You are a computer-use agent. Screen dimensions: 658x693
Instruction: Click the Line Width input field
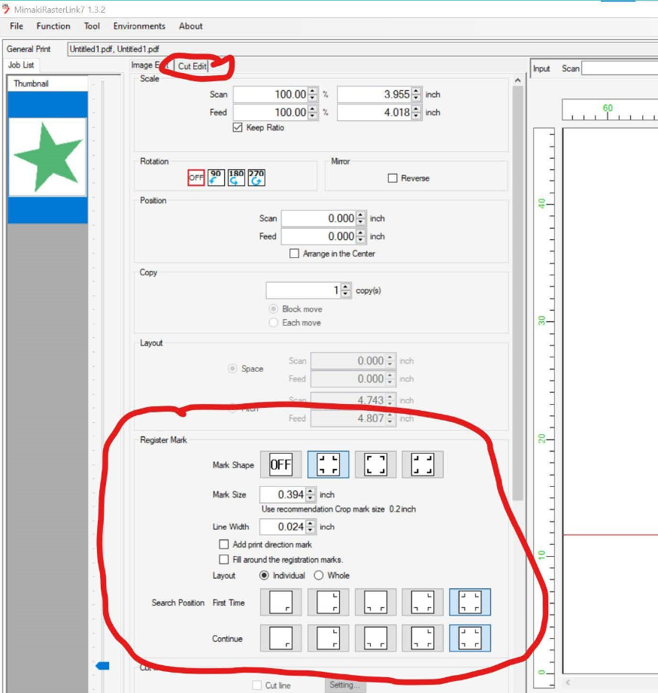coord(283,527)
